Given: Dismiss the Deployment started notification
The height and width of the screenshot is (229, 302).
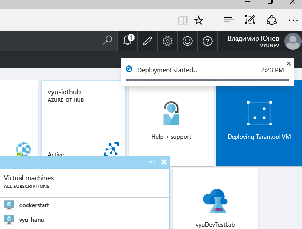Looking at the screenshot, I should [x=288, y=63].
